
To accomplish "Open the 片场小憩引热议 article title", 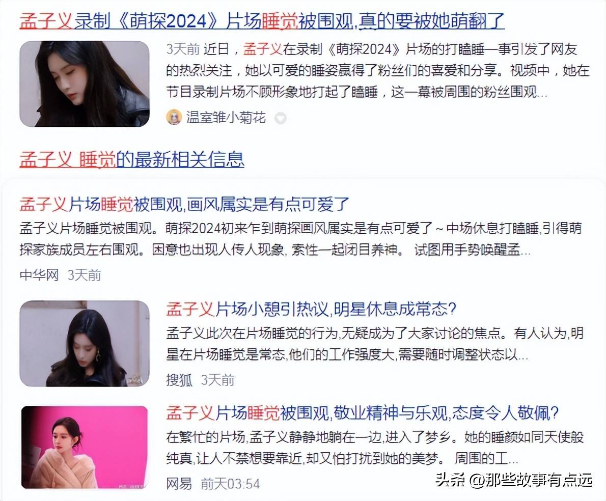I will click(x=311, y=309).
